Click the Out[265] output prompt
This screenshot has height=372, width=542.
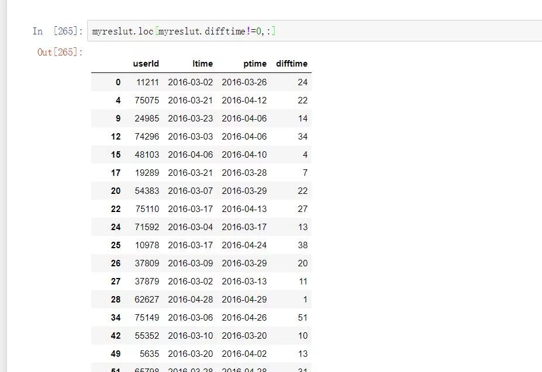click(60, 52)
